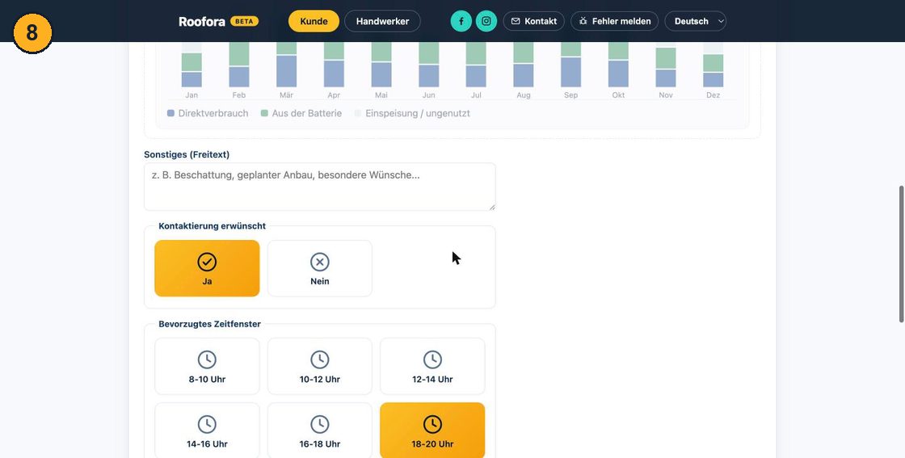Image resolution: width=905 pixels, height=458 pixels.
Task: Open the Facebook icon link
Action: pyautogui.click(x=461, y=21)
